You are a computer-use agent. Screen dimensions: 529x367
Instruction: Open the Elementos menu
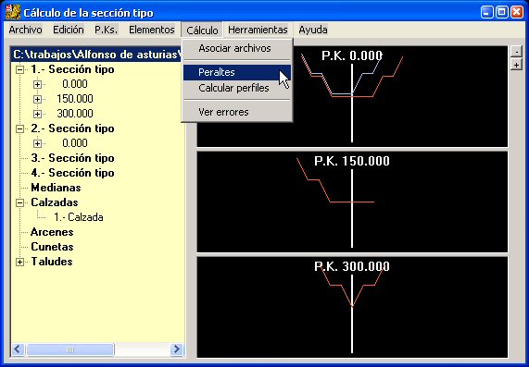[x=152, y=30]
